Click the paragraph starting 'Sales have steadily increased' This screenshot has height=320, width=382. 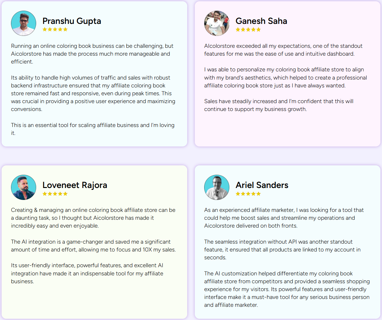tap(279, 105)
